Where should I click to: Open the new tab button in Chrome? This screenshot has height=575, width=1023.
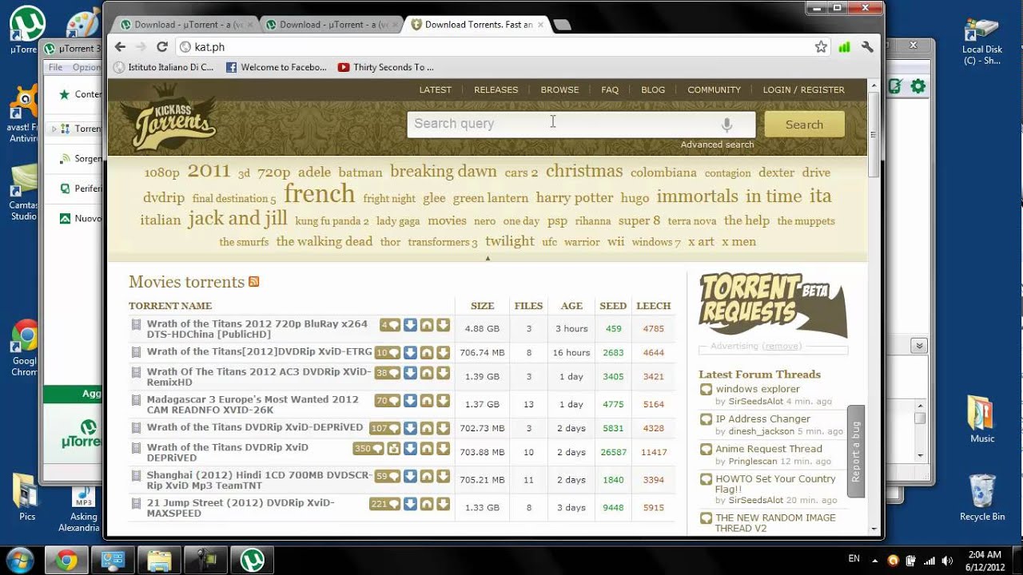562,25
